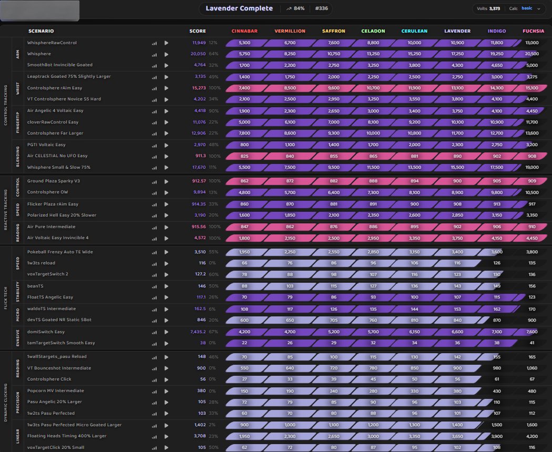Open stats chart for WhisphereRawControl scenario
The image size is (552, 452).
pyautogui.click(x=154, y=43)
